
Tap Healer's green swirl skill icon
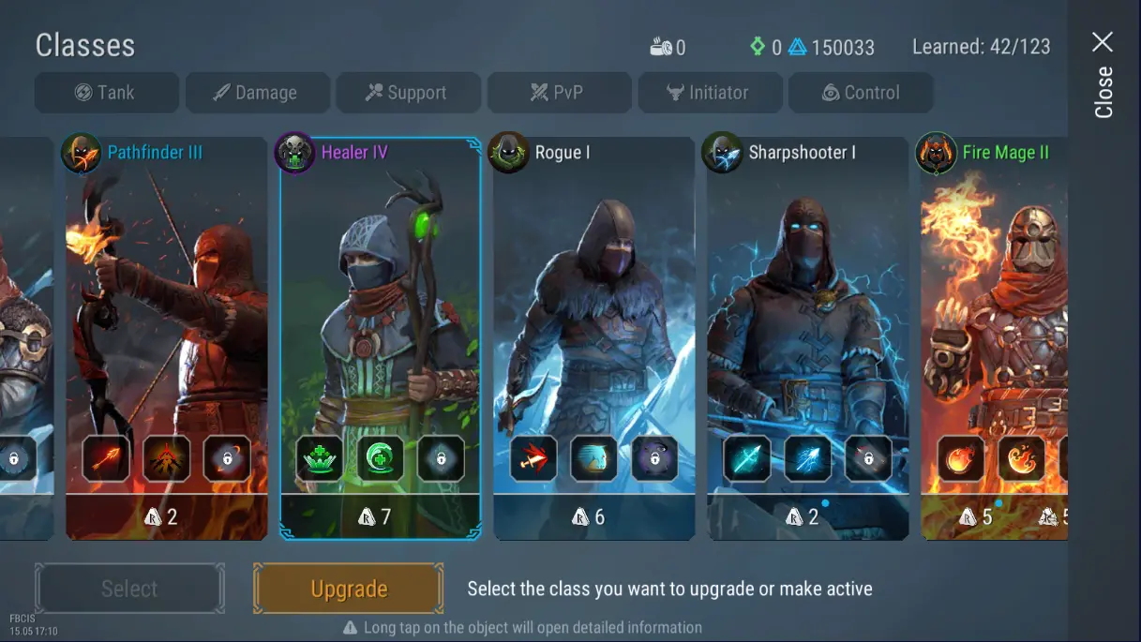pos(380,458)
